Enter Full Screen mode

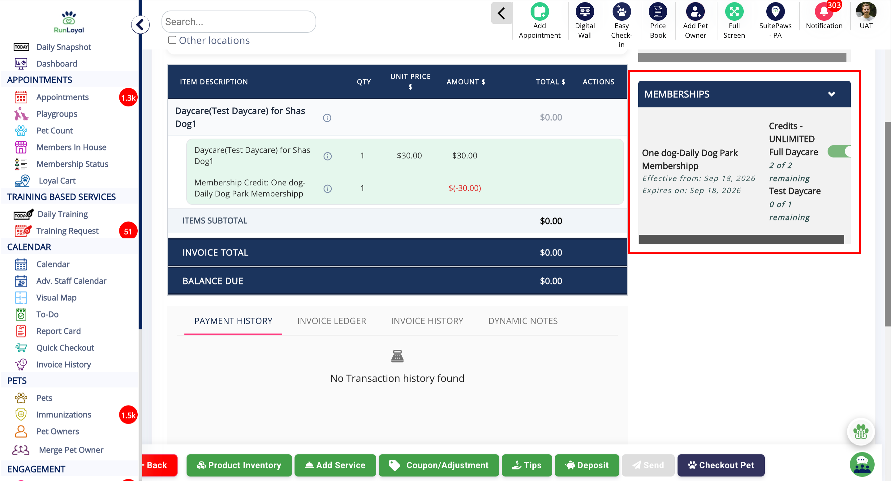pyautogui.click(x=734, y=12)
